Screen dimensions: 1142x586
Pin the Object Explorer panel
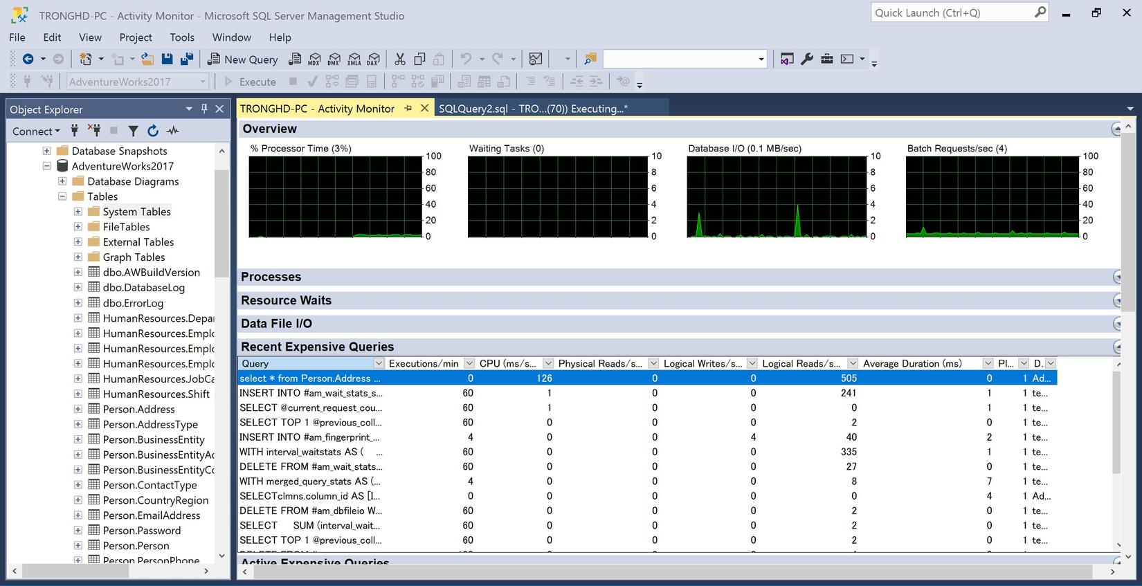(x=204, y=109)
